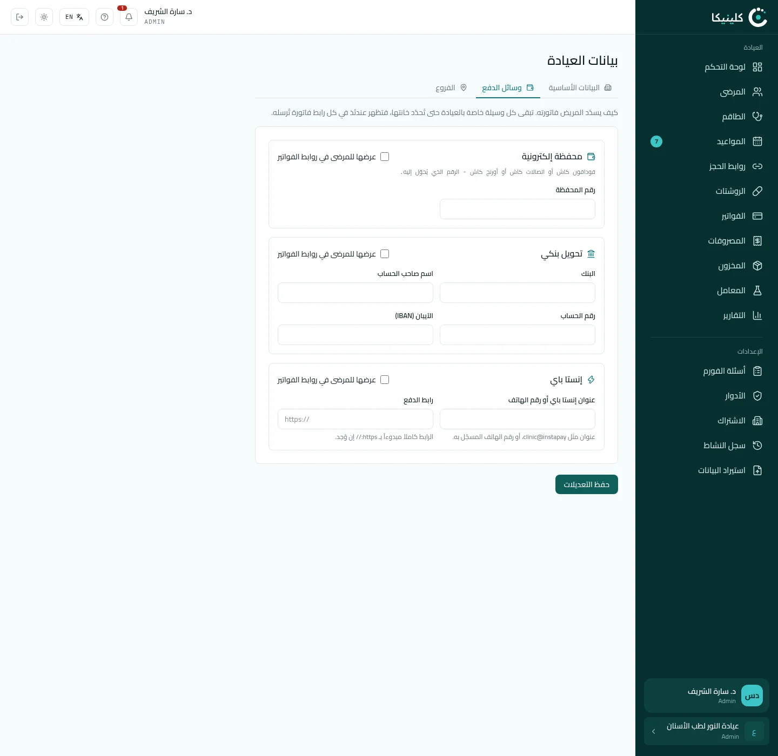Focus the رابط الدفع https:// field

click(356, 419)
